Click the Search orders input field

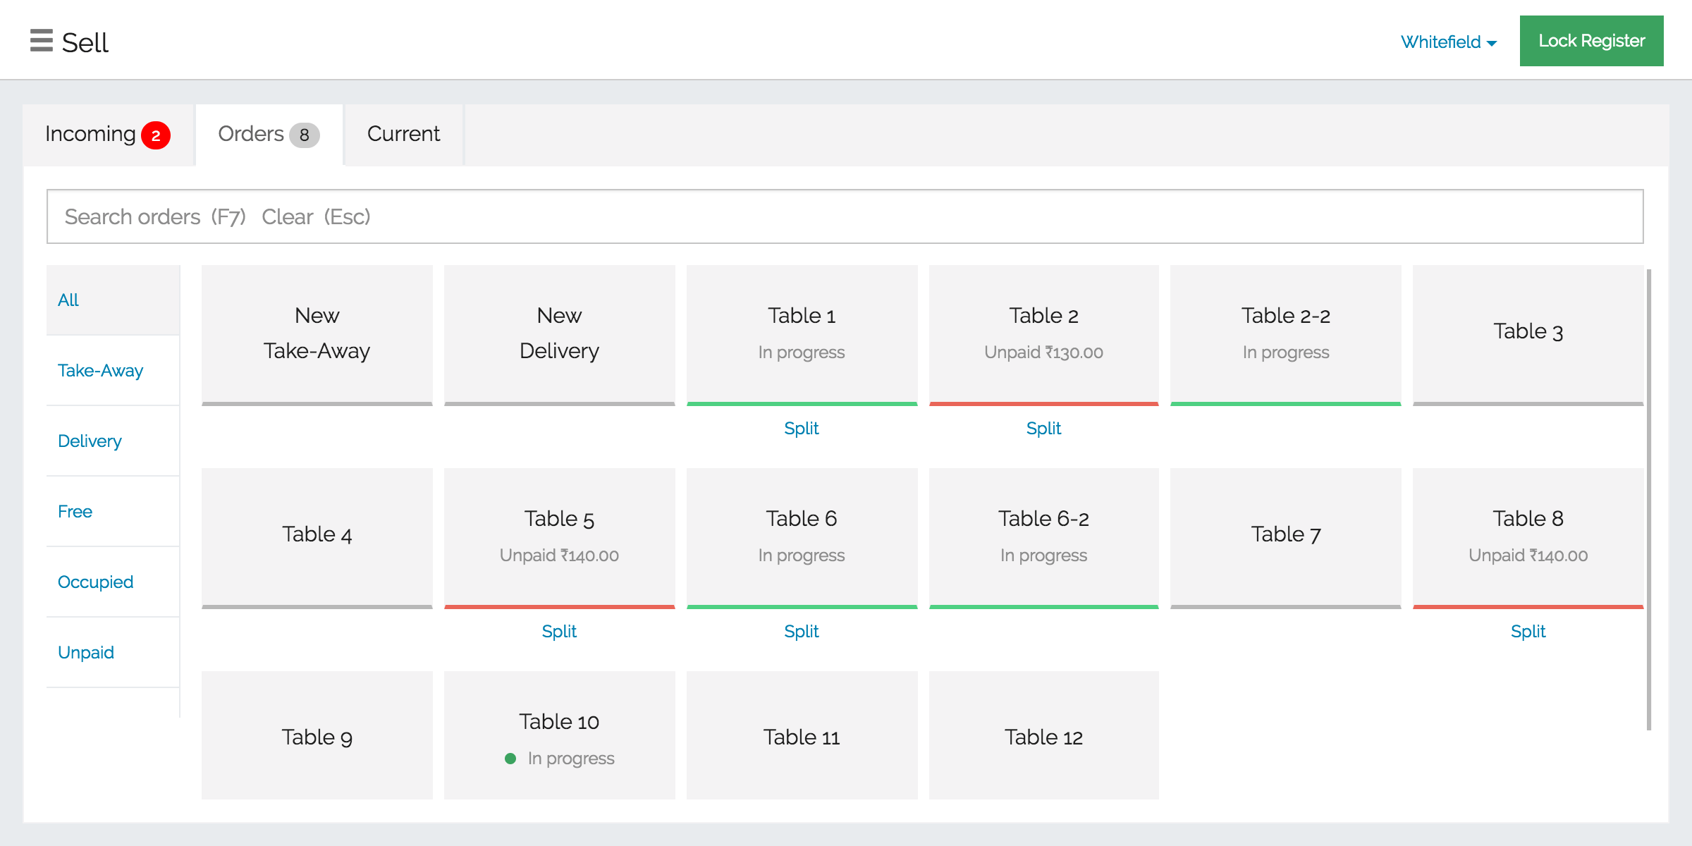tap(845, 216)
